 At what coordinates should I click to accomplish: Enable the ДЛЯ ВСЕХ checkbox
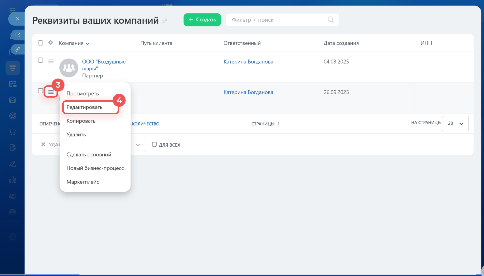pos(154,144)
